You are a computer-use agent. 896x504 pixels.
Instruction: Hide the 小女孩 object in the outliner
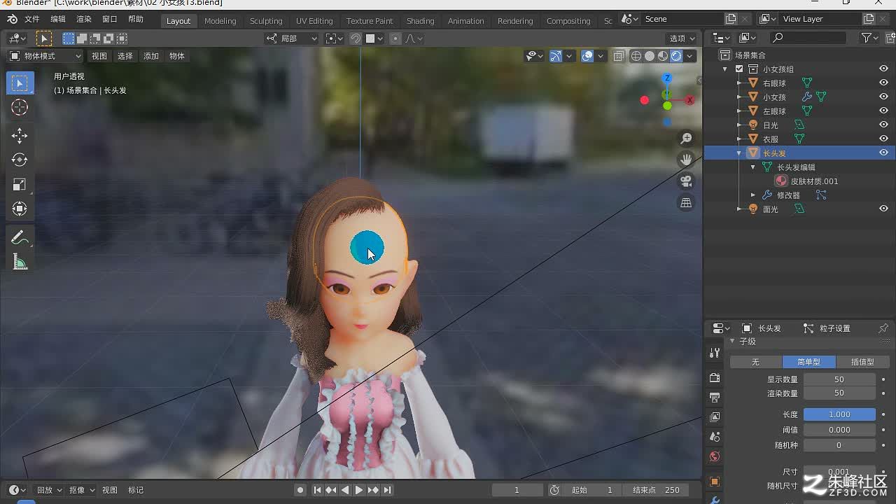point(883,97)
